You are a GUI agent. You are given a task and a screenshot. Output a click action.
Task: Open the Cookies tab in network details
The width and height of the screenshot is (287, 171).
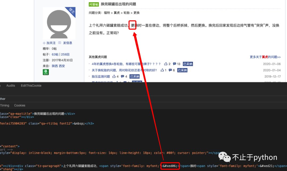(20, 105)
